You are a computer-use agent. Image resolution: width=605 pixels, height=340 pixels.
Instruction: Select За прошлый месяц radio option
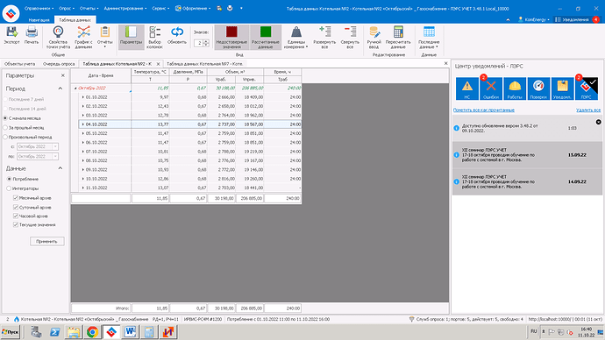click(x=5, y=128)
